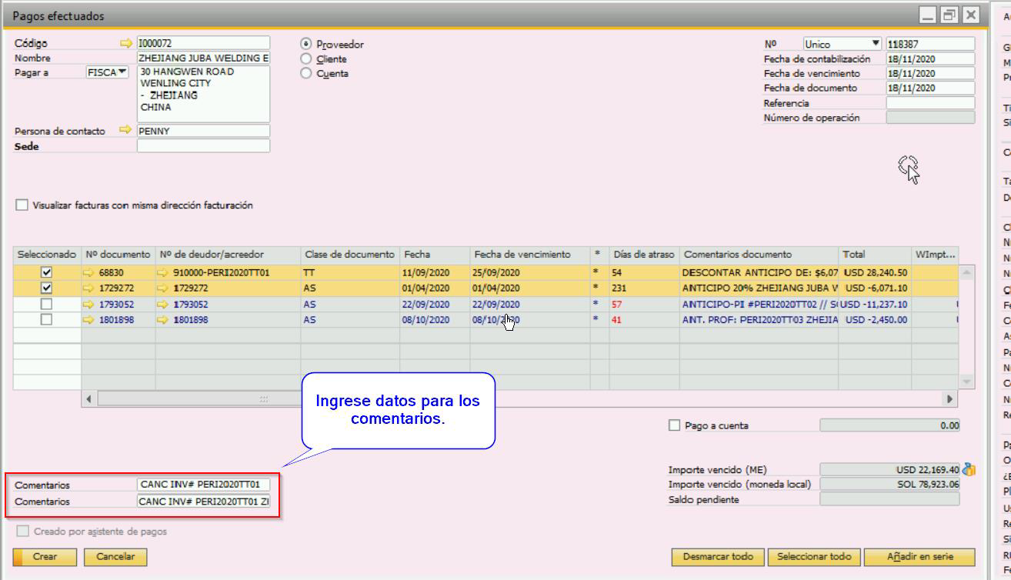The width and height of the screenshot is (1011, 580).
Task: Click the up arrow of the table's vertical scrollbar
Action: coord(966,272)
